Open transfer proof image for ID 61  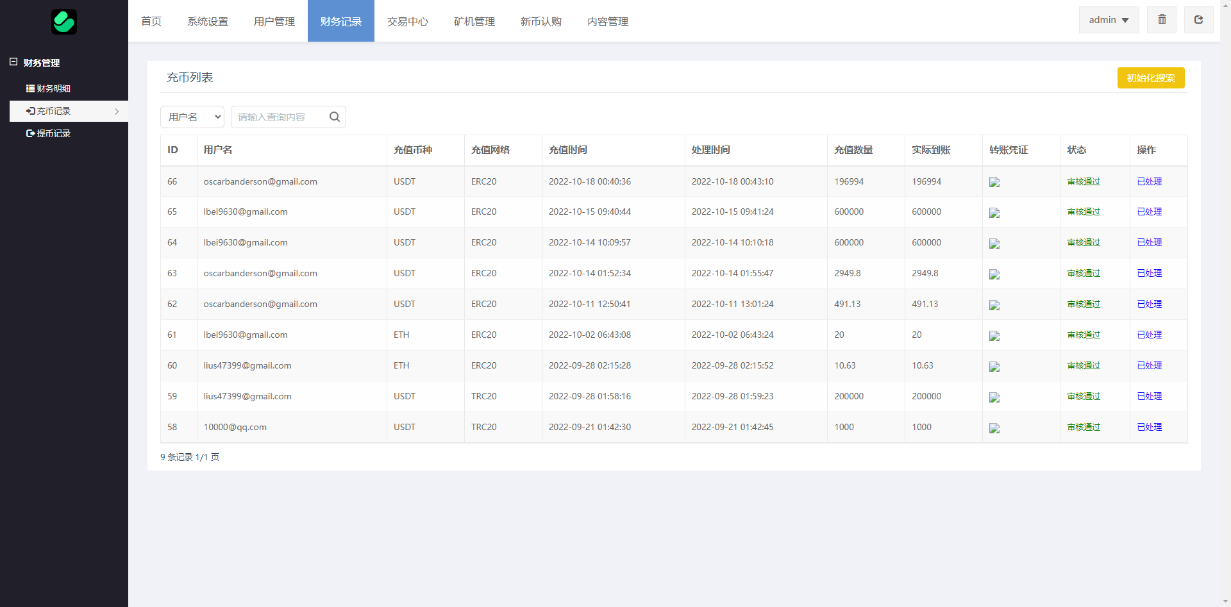[x=994, y=336]
